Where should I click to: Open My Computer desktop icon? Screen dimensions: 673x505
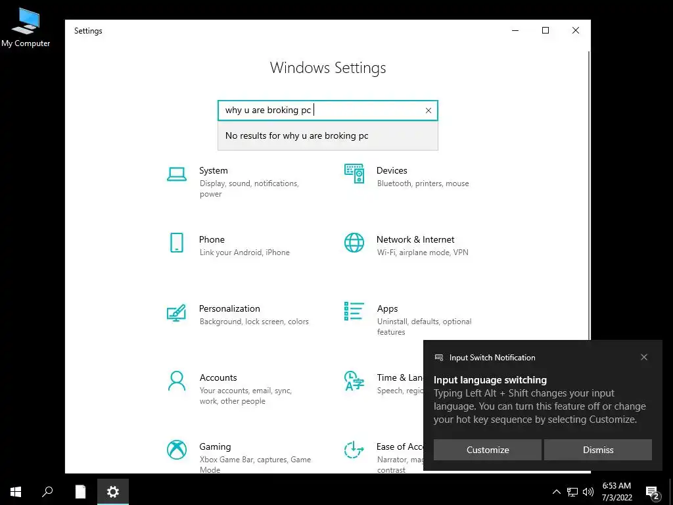point(26,28)
